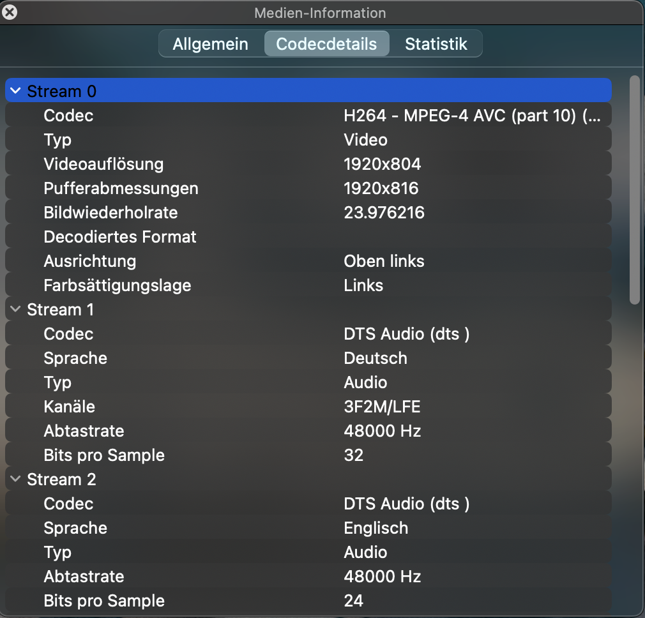
Task: Close the Medien-Information window
Action: pyautogui.click(x=10, y=11)
